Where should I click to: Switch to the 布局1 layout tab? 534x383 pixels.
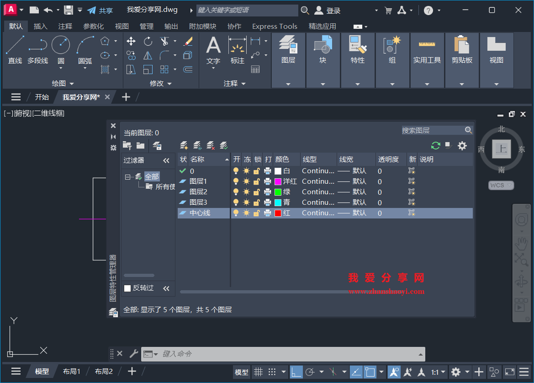click(72, 372)
